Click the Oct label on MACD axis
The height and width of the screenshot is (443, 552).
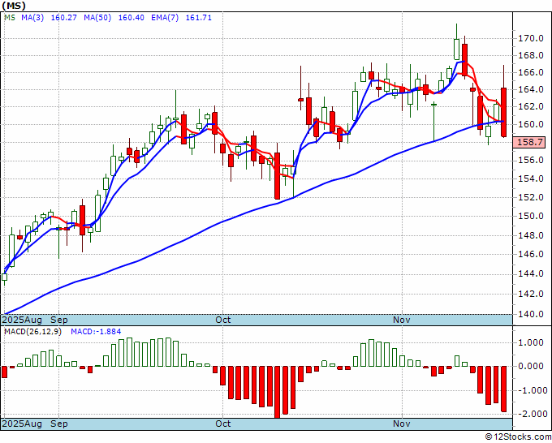tap(223, 424)
